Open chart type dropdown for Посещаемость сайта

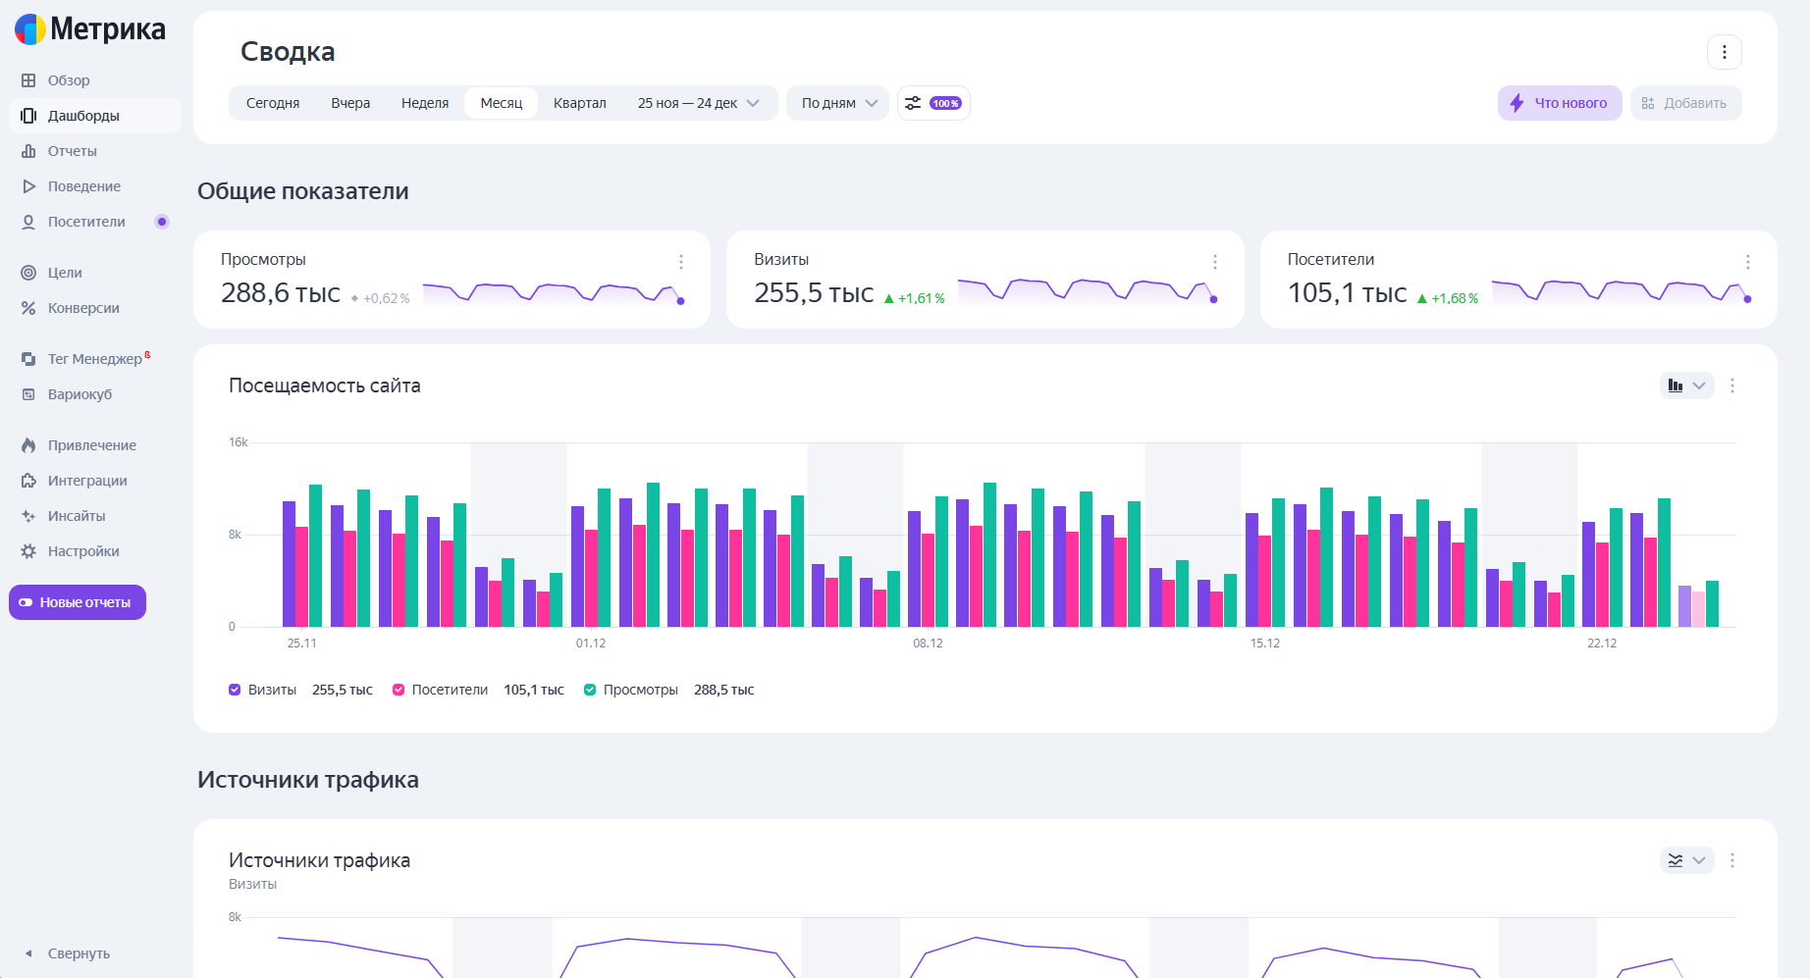point(1686,386)
